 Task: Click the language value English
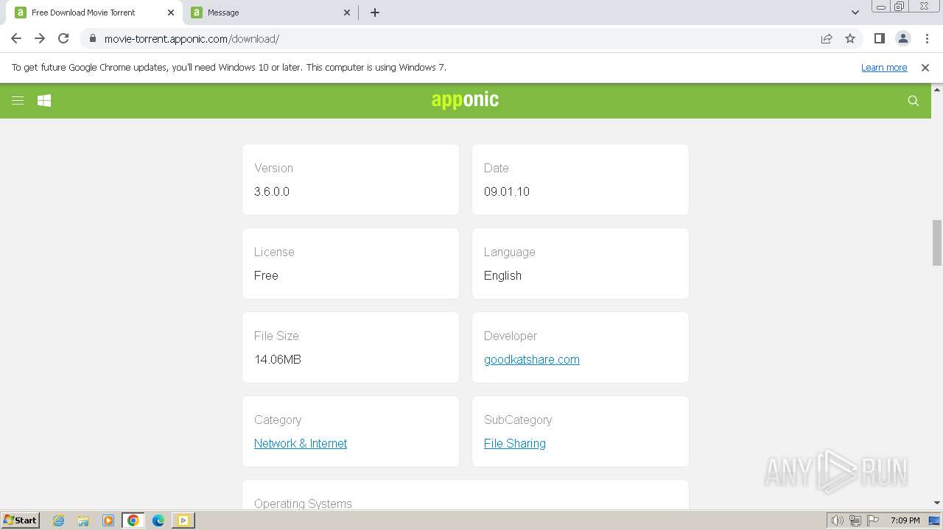[502, 275]
